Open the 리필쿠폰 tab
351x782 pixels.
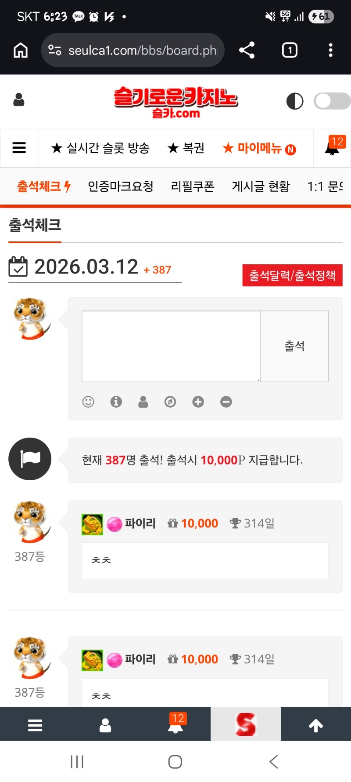pos(193,186)
